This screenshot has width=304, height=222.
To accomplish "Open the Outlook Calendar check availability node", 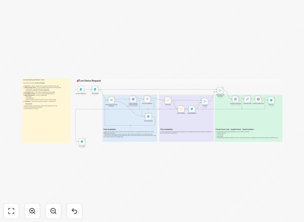I will [133, 99].
